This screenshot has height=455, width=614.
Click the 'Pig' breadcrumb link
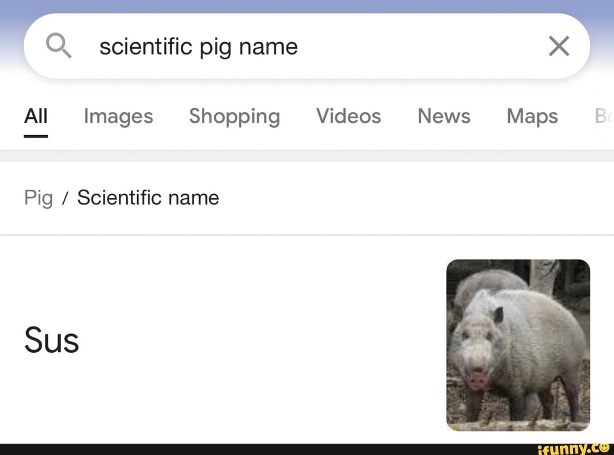(38, 198)
